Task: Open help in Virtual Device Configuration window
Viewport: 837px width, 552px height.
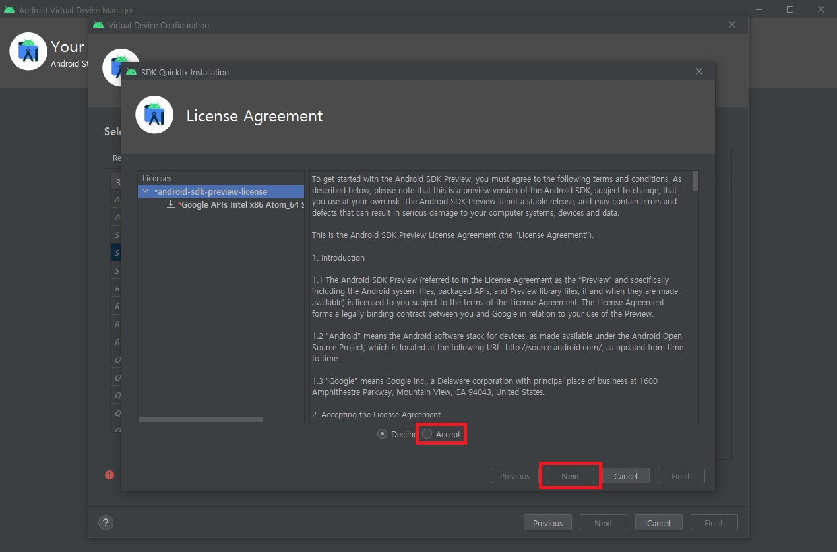Action: pyautogui.click(x=106, y=523)
